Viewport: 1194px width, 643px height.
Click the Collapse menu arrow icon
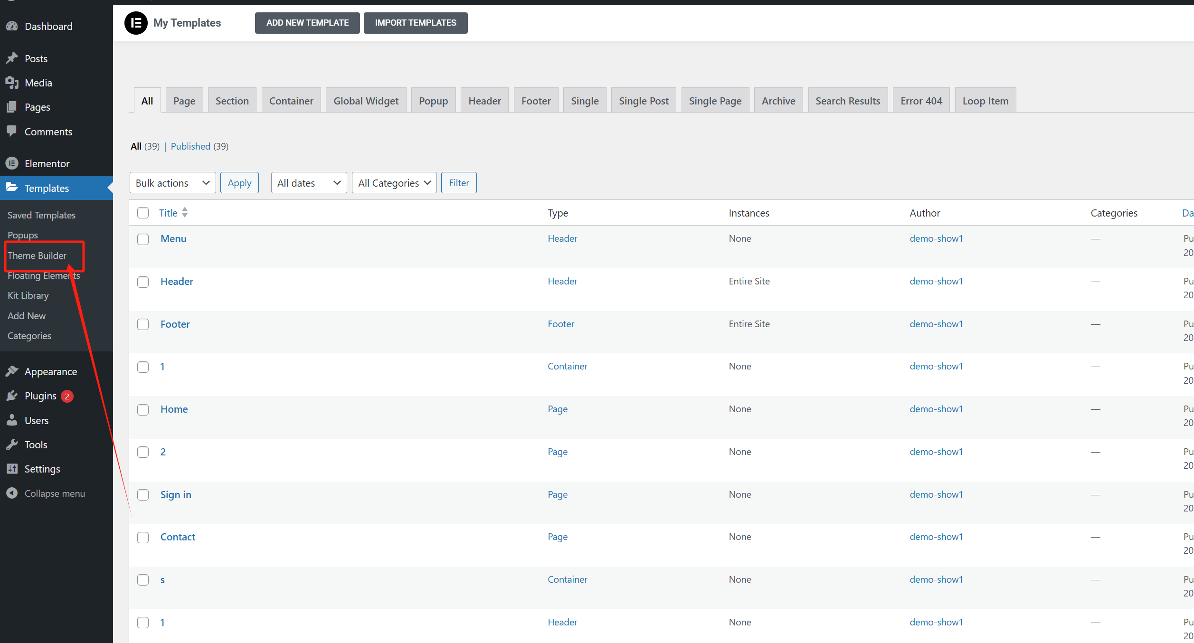point(12,493)
